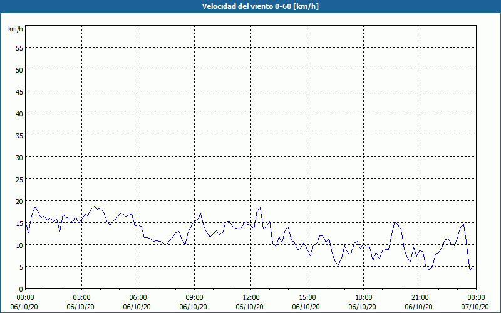
Task: Click the y-axis value 15
Action: [x=19, y=223]
